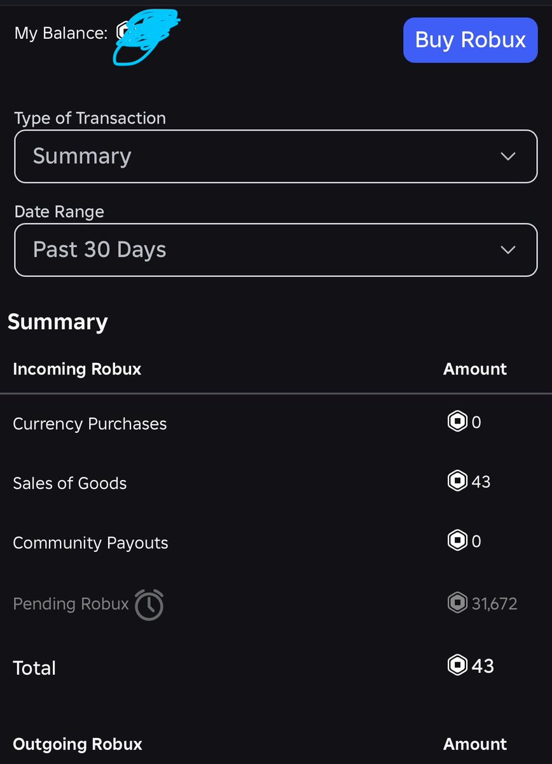552x764 pixels.
Task: Click the Robux icon in the Total row
Action: coord(457,665)
